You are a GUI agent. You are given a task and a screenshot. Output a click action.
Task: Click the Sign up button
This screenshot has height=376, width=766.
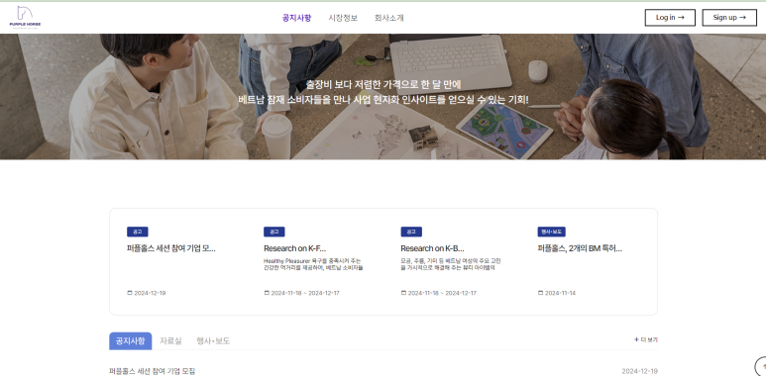729,18
